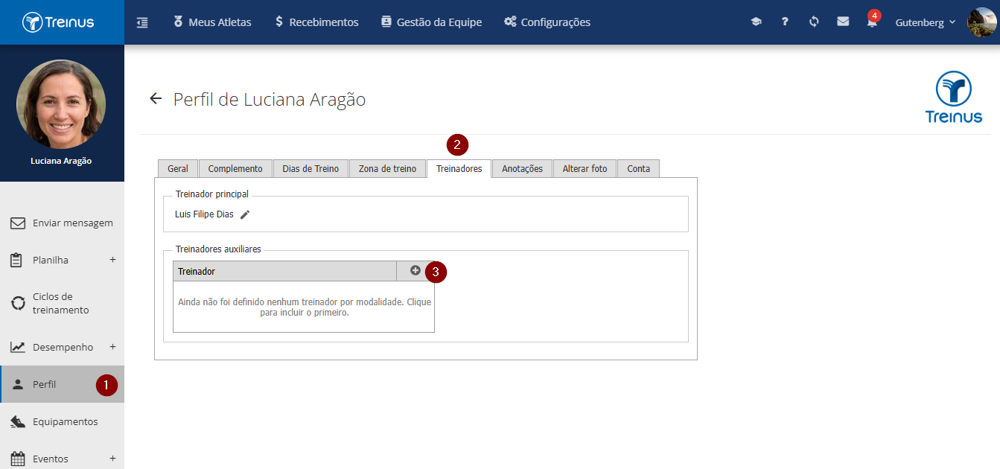Expand the Eventos plus sign
This screenshot has width=1000, height=469.
click(x=113, y=459)
